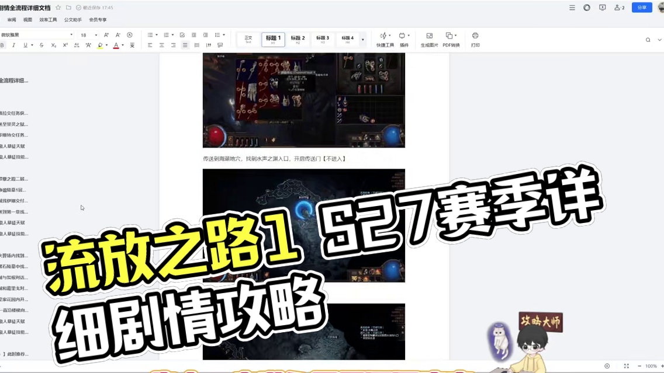The width and height of the screenshot is (664, 373).
Task: Toggle center alignment
Action: pos(161,45)
